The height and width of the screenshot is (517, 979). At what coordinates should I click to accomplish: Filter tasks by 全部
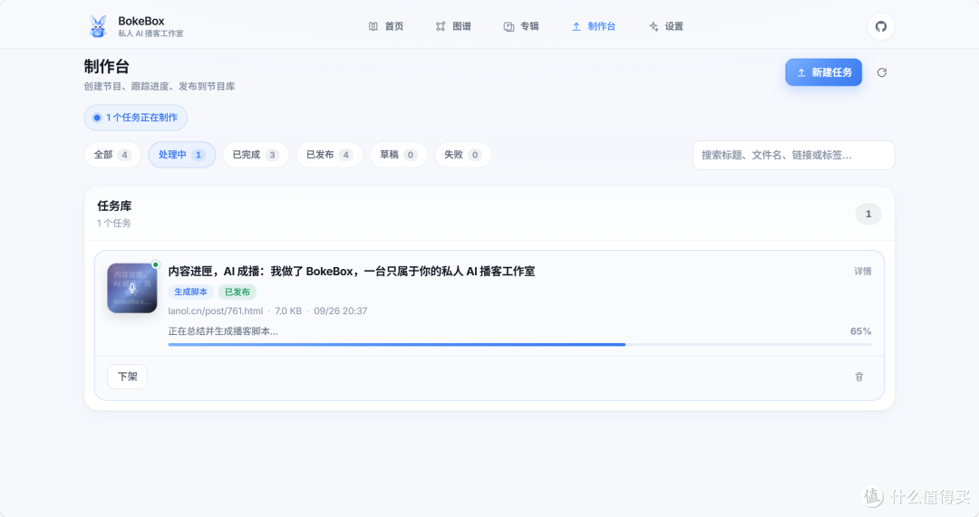coord(112,155)
